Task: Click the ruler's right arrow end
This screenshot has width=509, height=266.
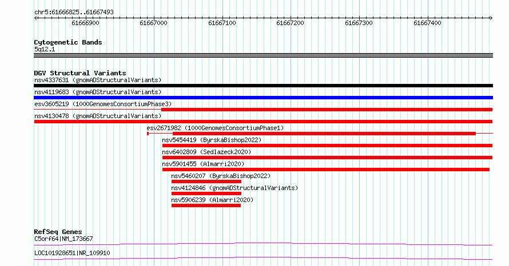Action: 491,18
